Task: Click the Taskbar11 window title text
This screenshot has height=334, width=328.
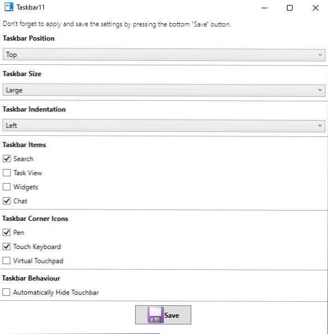Action: [30, 7]
